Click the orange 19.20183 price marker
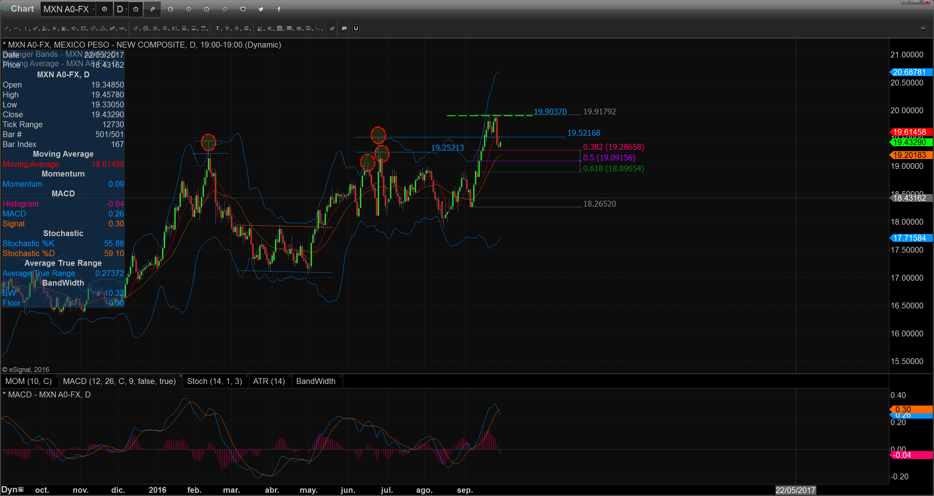 pos(911,155)
